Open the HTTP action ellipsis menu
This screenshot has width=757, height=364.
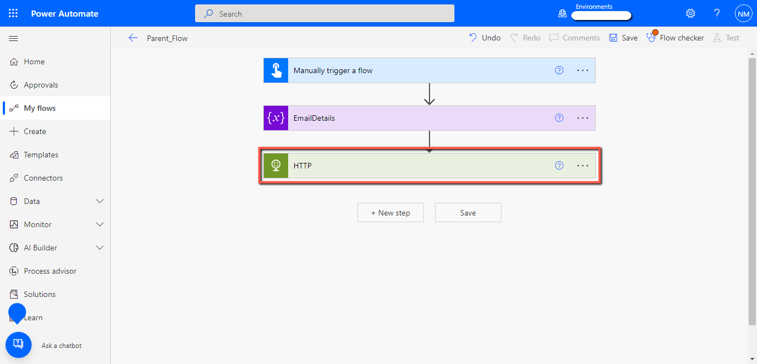[x=582, y=165]
